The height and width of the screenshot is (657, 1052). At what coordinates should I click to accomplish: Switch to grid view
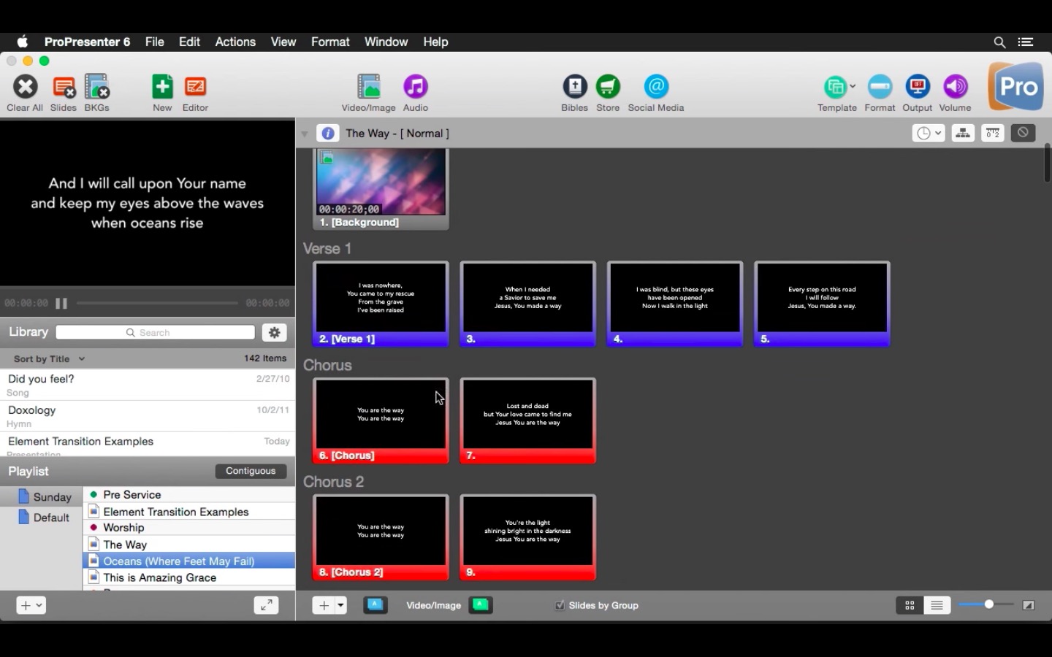910,605
